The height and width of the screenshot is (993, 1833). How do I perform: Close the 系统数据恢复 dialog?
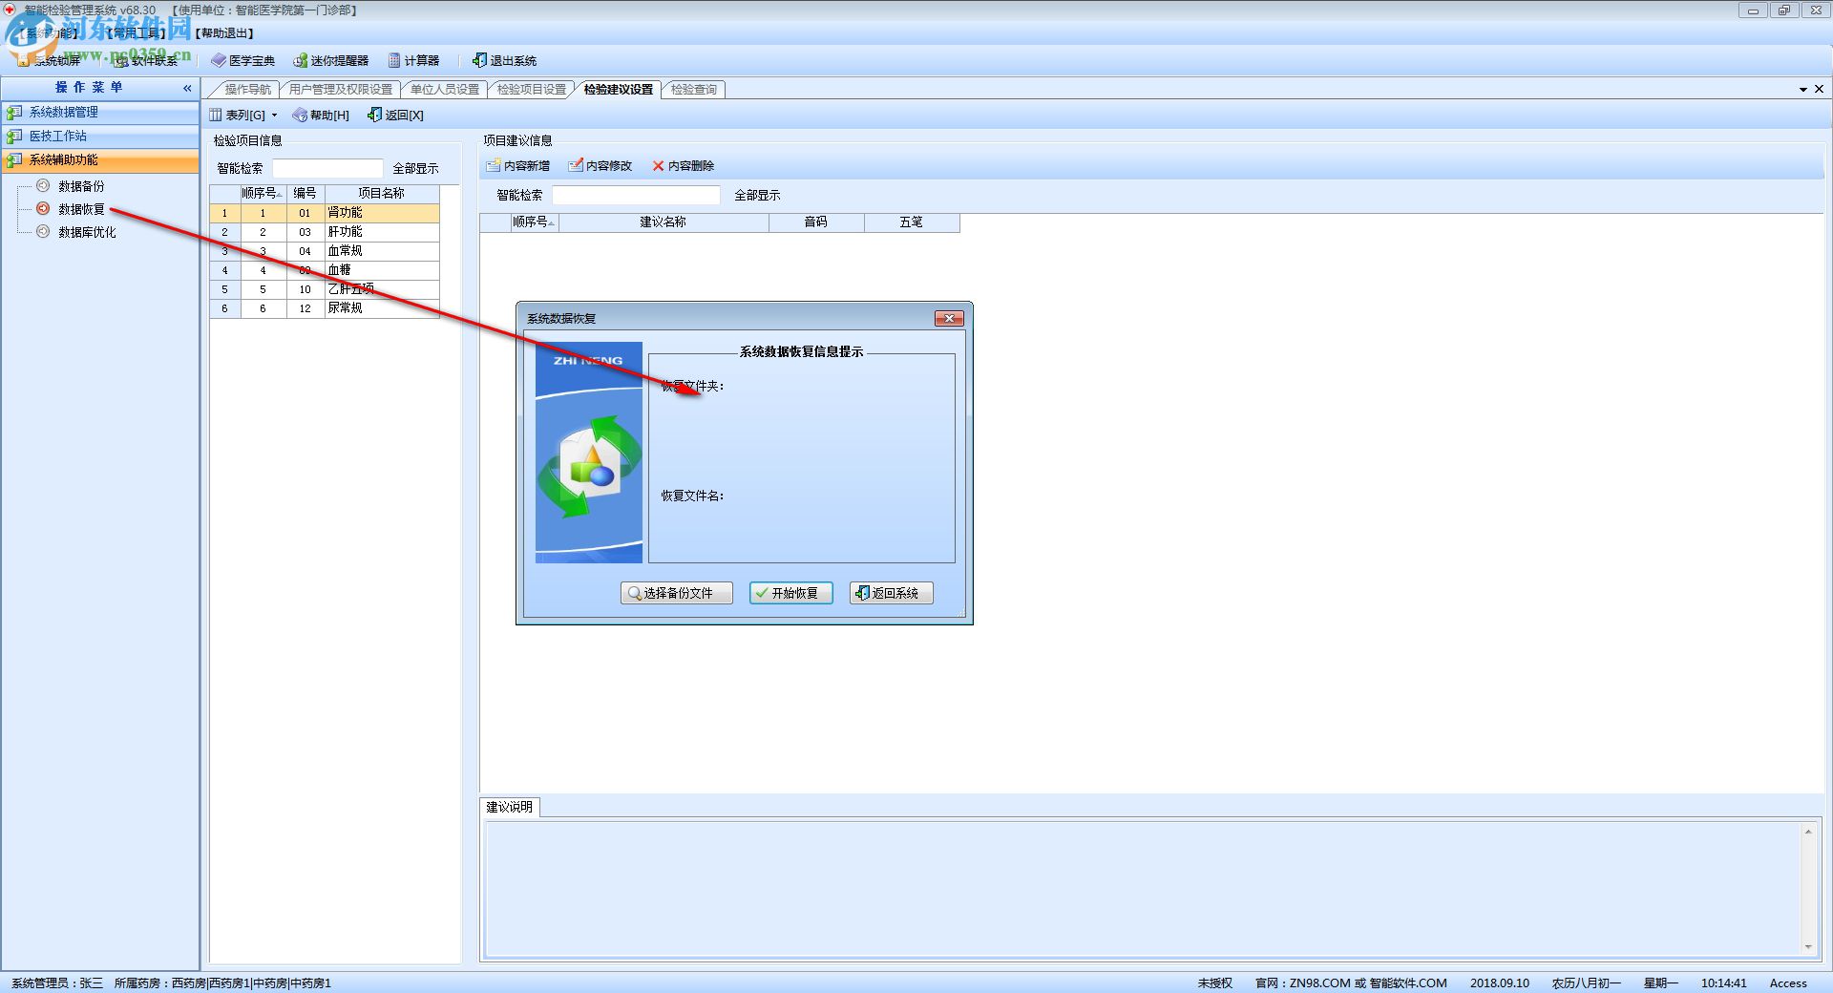pos(949,318)
